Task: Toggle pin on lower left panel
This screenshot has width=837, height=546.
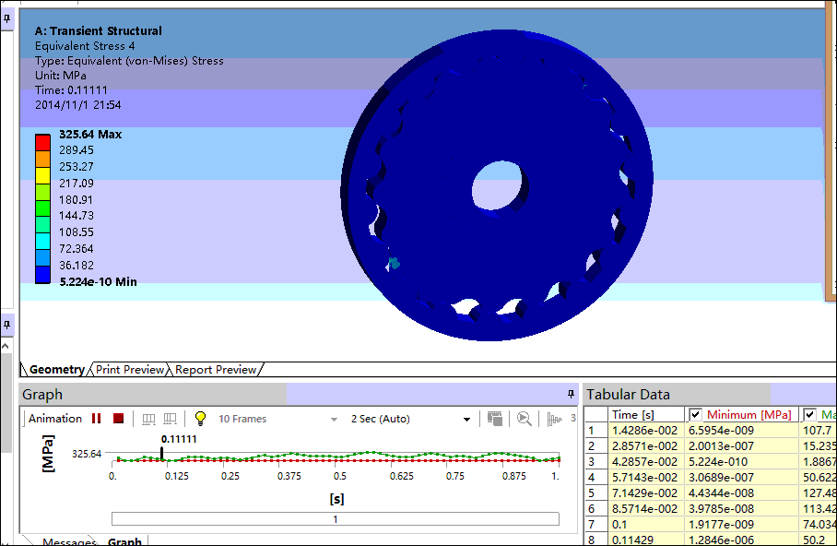Action: [x=7, y=325]
